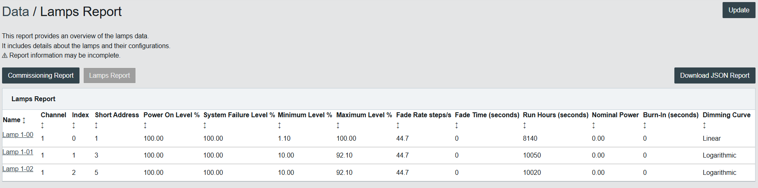Open the Lamp 1-02 link
This screenshot has width=758, height=188.
coord(18,169)
